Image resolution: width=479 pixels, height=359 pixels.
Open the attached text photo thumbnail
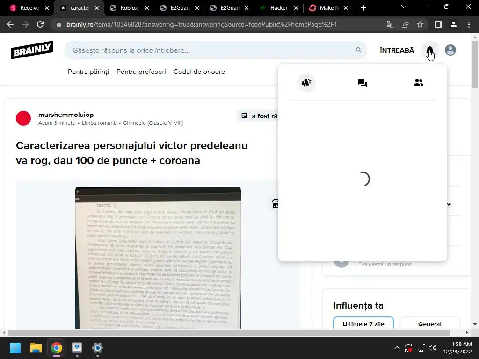pyautogui.click(x=158, y=258)
